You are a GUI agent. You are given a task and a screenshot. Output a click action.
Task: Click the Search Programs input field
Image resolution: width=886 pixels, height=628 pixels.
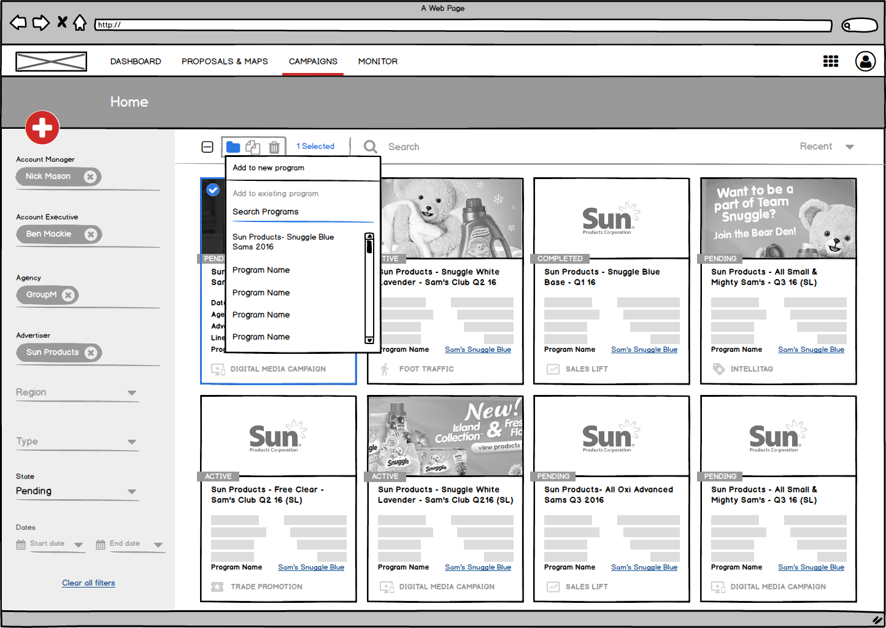click(302, 212)
